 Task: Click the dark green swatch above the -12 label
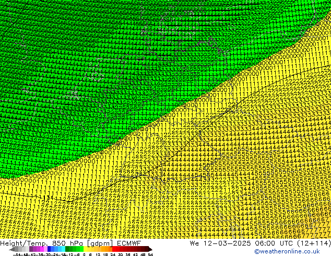pos(67,249)
